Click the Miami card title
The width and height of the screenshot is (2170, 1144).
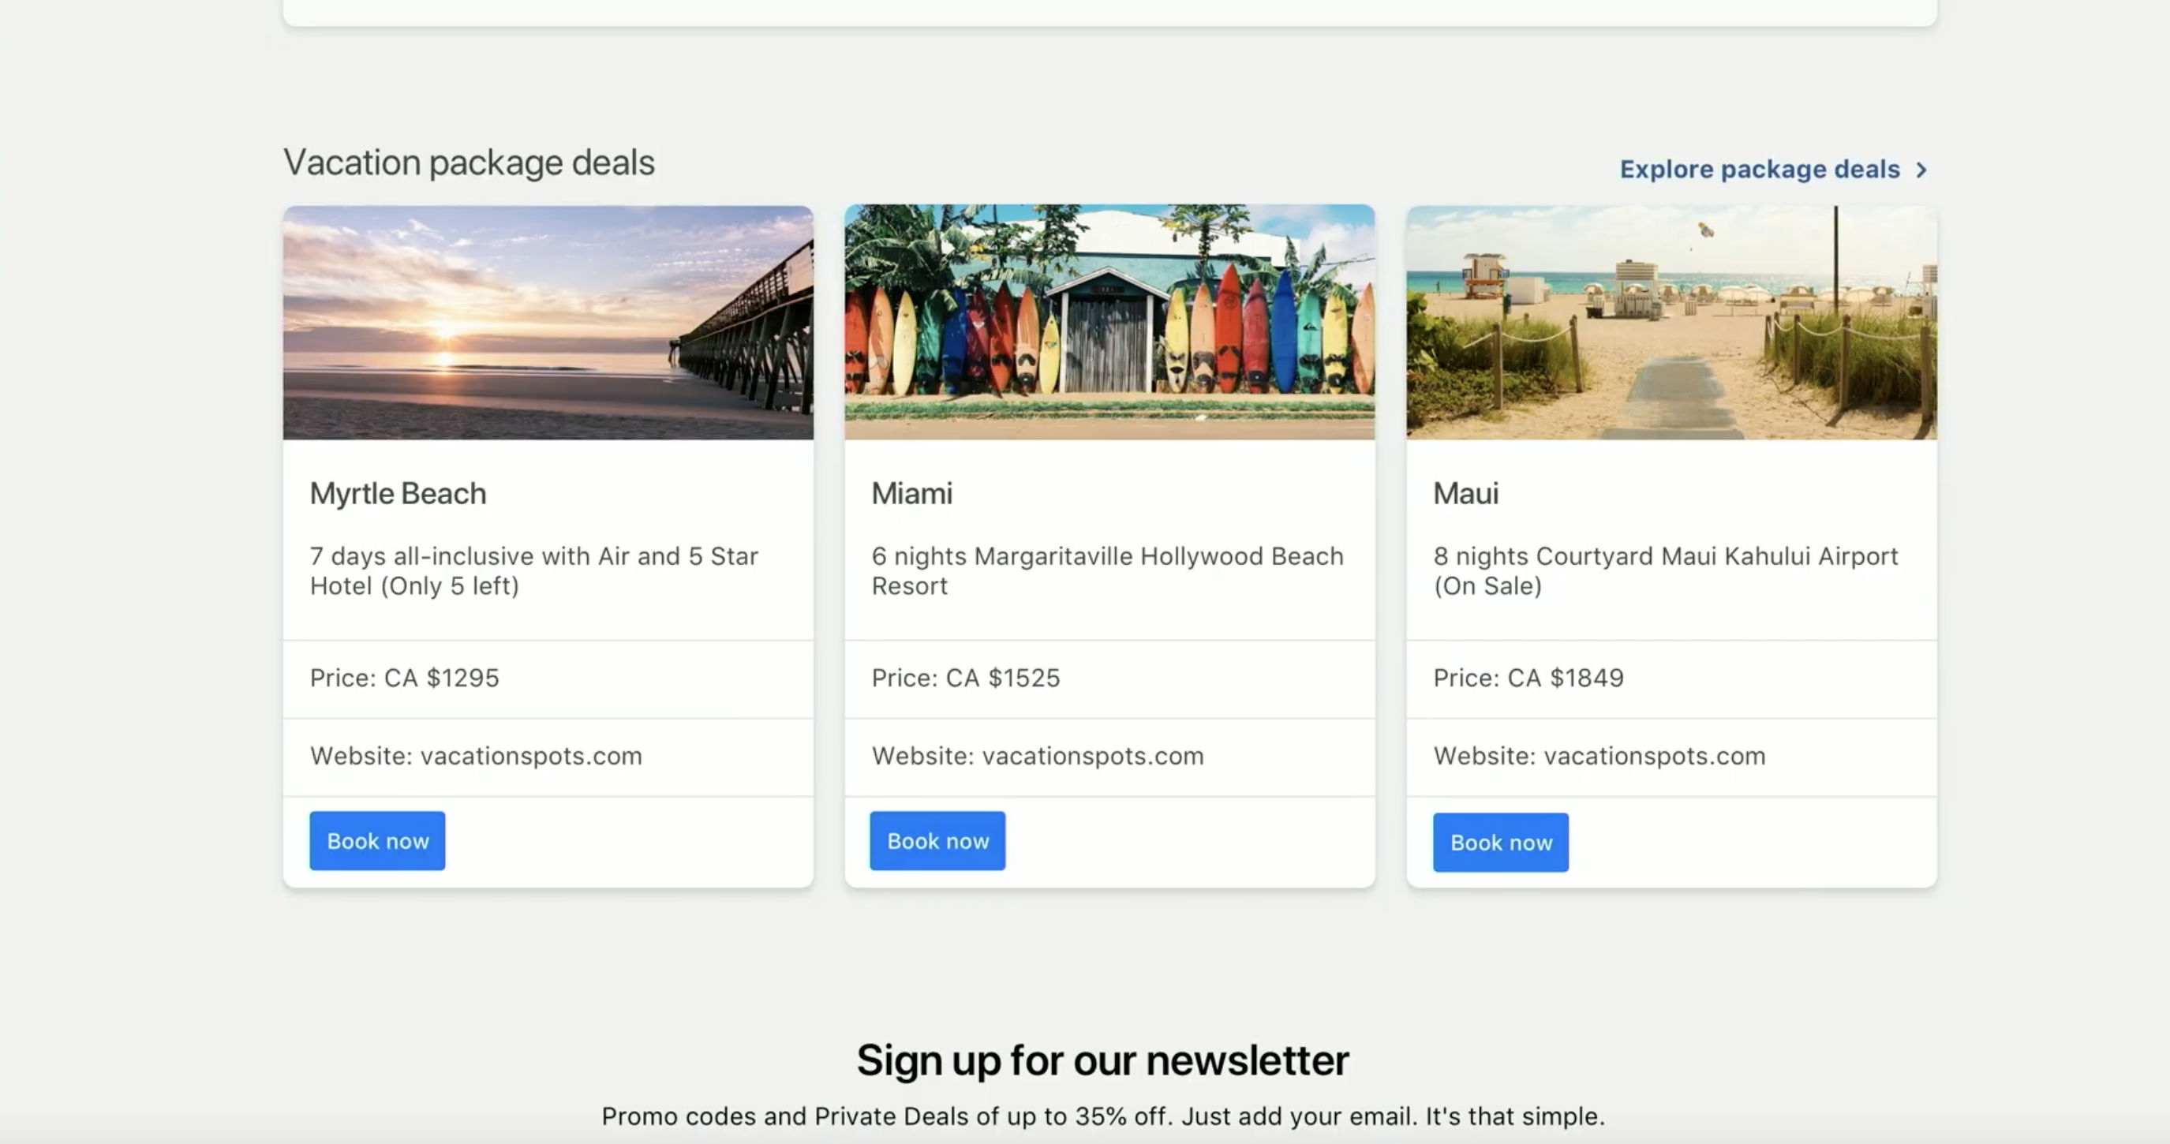[x=911, y=494]
